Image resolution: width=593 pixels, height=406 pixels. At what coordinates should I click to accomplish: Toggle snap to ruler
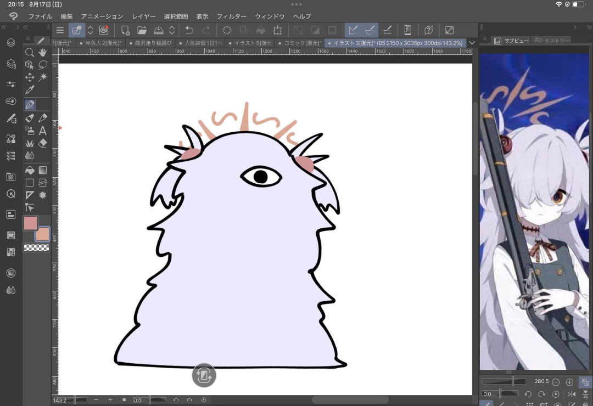(x=353, y=30)
